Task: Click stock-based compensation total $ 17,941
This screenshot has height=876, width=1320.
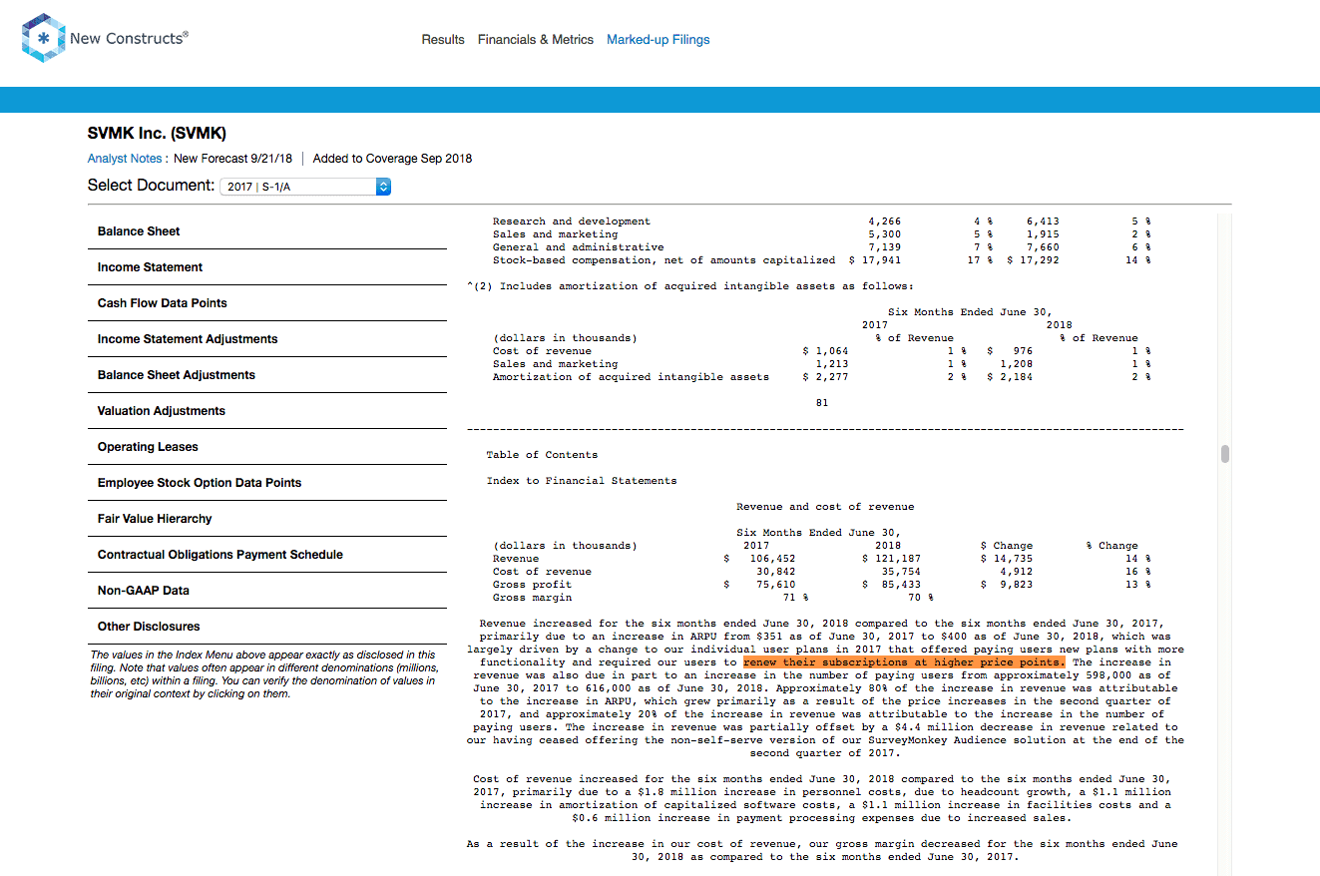Action: (x=875, y=260)
